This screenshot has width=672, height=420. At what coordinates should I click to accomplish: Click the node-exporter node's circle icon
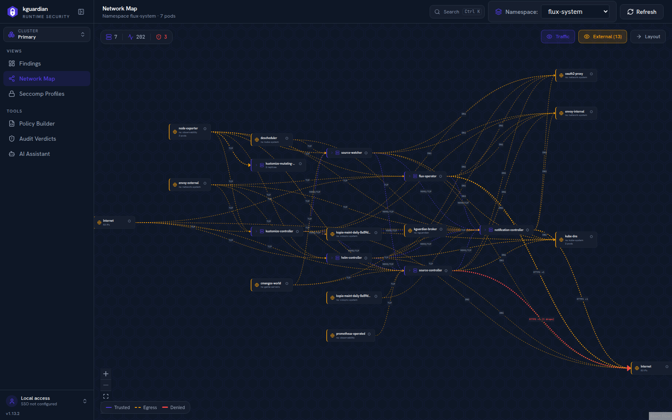(205, 129)
